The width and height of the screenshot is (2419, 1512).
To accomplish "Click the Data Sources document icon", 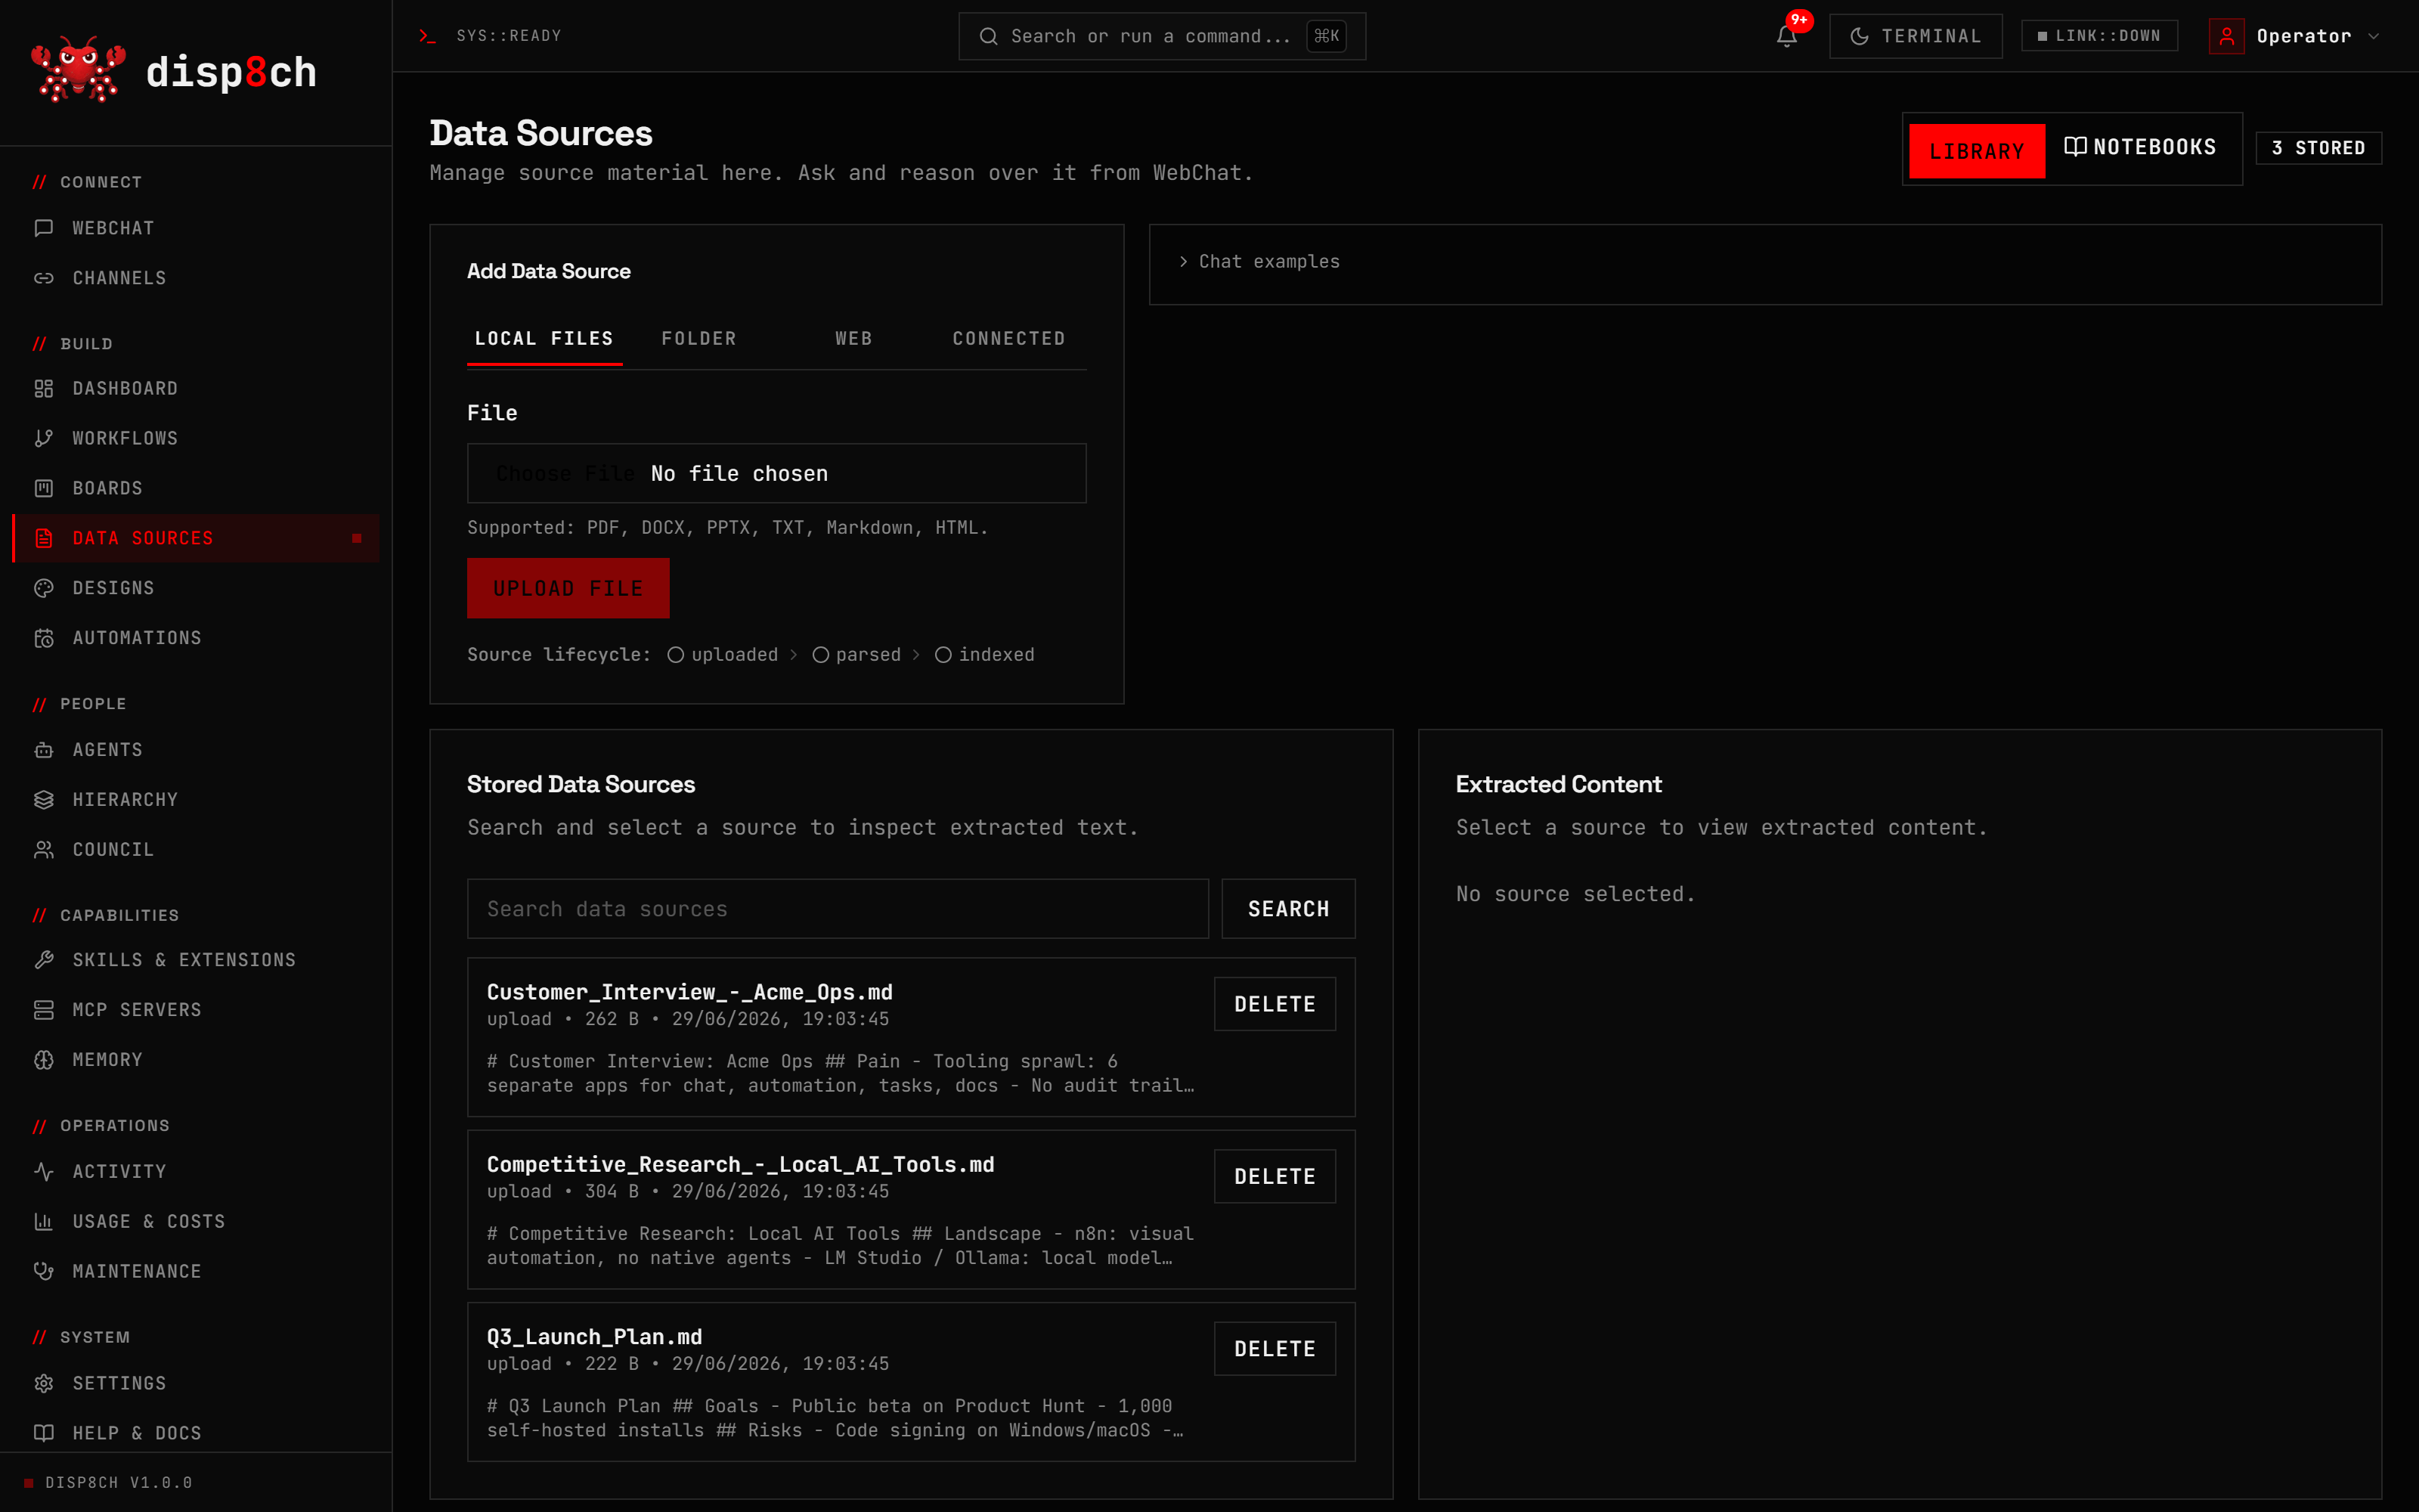I will click(x=44, y=538).
